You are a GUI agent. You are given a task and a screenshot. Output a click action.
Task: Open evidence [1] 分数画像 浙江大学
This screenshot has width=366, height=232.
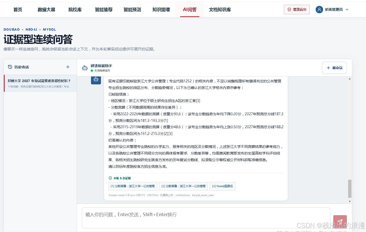coord(133,186)
